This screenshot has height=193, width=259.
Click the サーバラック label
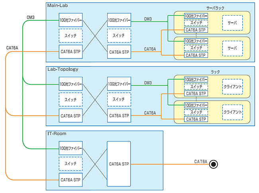pos(216,8)
